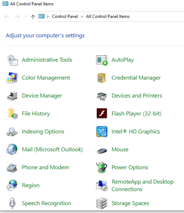The width and height of the screenshot is (184, 213).
Task: Open the Color Management link
Action: [46, 78]
